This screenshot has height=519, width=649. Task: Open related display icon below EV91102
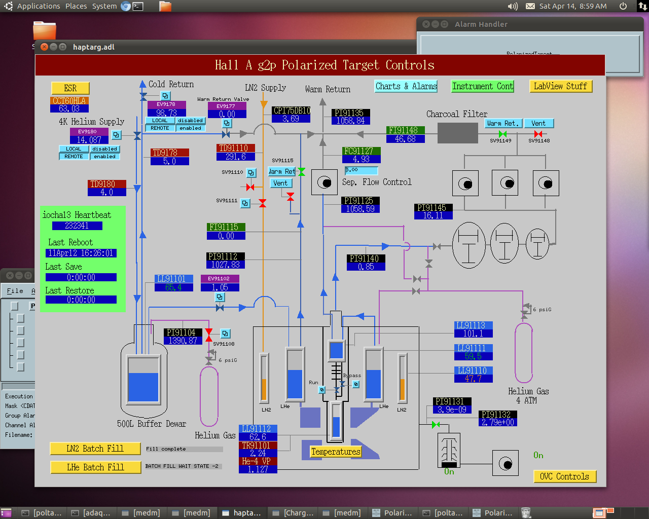[220, 297]
